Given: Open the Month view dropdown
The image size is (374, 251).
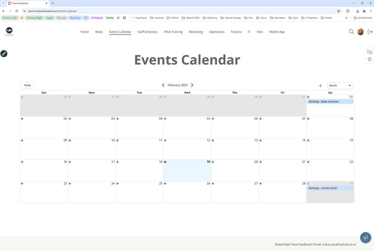Looking at the screenshot, I should coord(339,85).
